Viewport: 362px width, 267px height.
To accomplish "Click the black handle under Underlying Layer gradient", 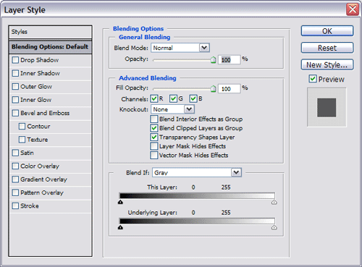I will [120, 227].
